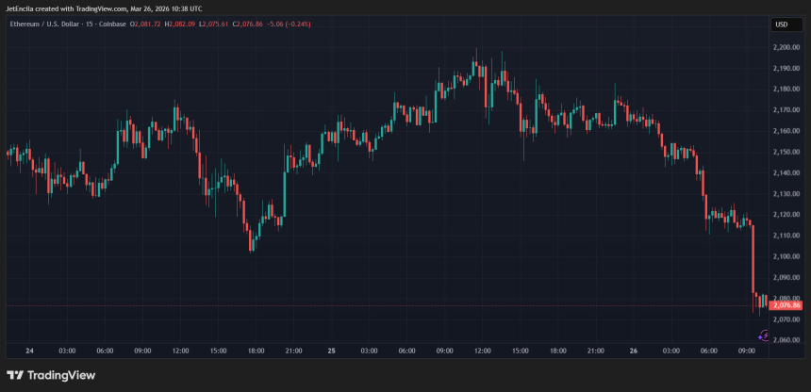Click date marker 24 on time axis
Screen dimensions: 811x392
(x=29, y=351)
